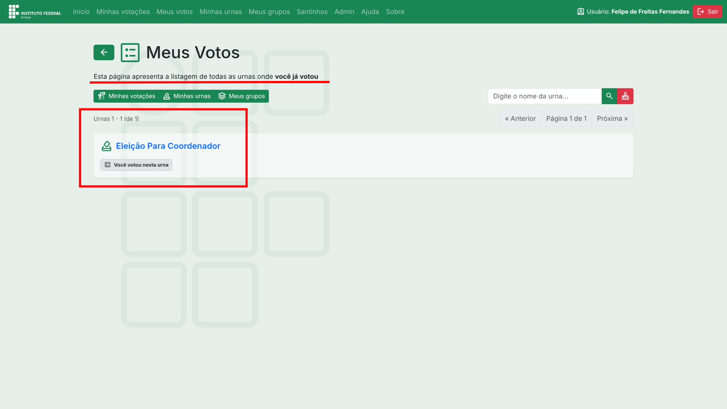The image size is (727, 409).
Task: Click the Instituto Federal logo
Action: pyautogui.click(x=34, y=12)
